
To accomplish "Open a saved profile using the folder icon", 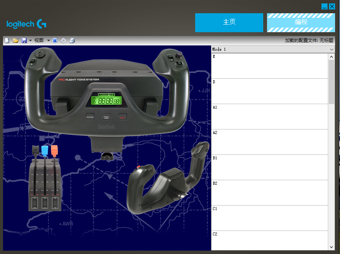I will coord(15,40).
